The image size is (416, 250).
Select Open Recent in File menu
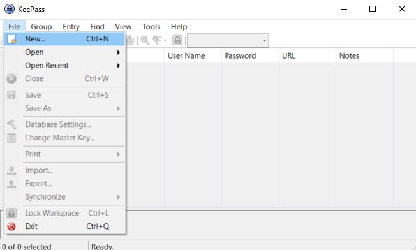pos(64,66)
